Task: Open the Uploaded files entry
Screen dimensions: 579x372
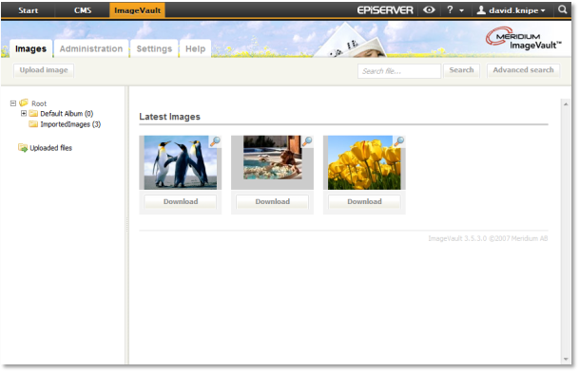Action: pos(50,148)
